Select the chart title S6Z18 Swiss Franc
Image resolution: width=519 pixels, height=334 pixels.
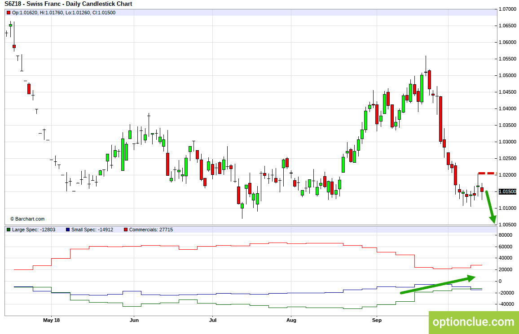(68, 4)
